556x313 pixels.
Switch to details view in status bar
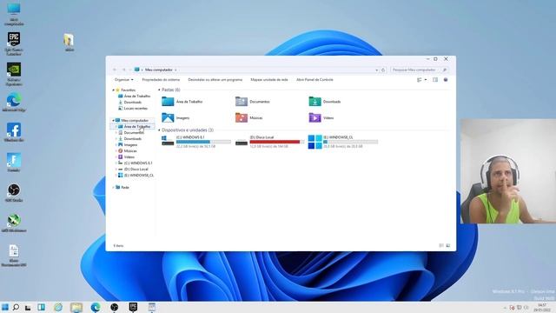coord(441,245)
